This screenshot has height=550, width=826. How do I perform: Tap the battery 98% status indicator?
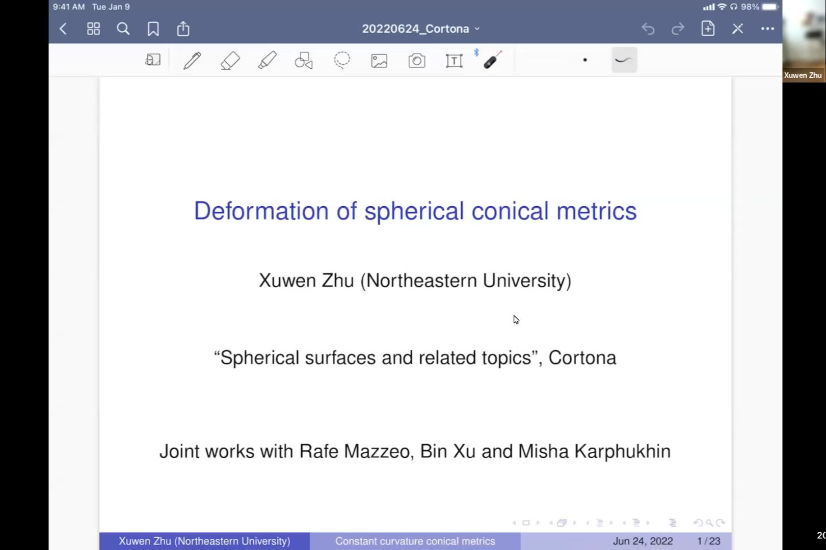click(759, 7)
